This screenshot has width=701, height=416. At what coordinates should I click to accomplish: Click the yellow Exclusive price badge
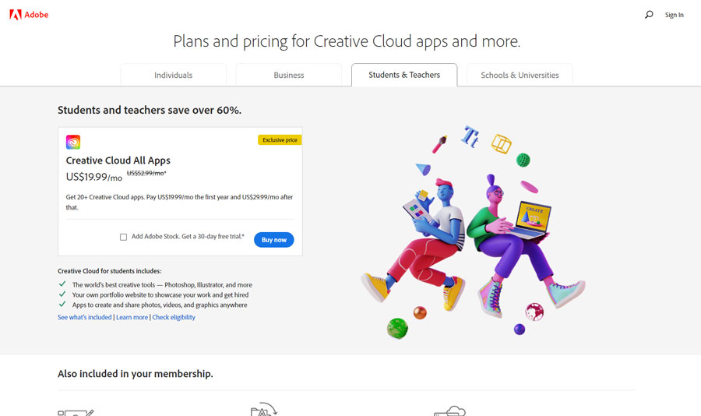click(x=280, y=140)
